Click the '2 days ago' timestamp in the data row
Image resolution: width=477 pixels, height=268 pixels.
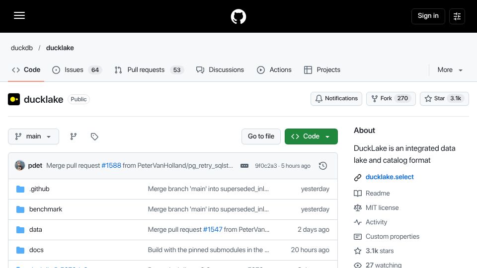click(x=314, y=230)
